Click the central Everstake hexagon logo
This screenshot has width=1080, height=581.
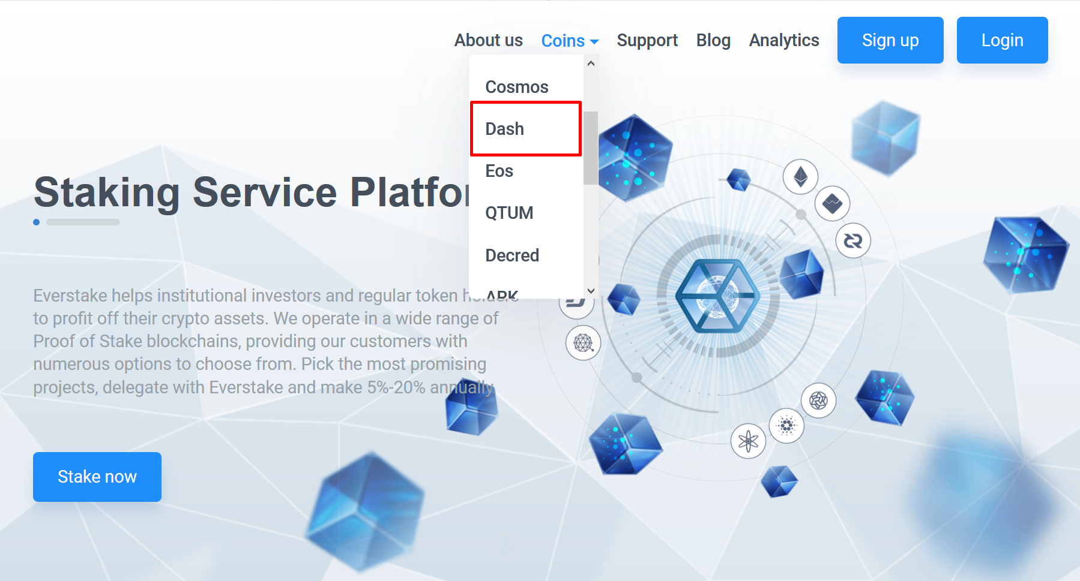[717, 296]
